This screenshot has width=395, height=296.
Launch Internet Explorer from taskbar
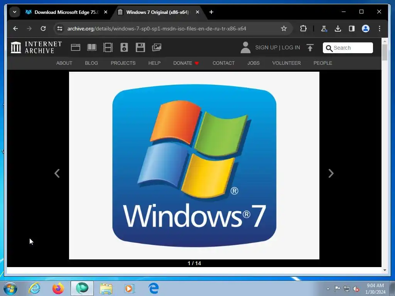pyautogui.click(x=34, y=288)
